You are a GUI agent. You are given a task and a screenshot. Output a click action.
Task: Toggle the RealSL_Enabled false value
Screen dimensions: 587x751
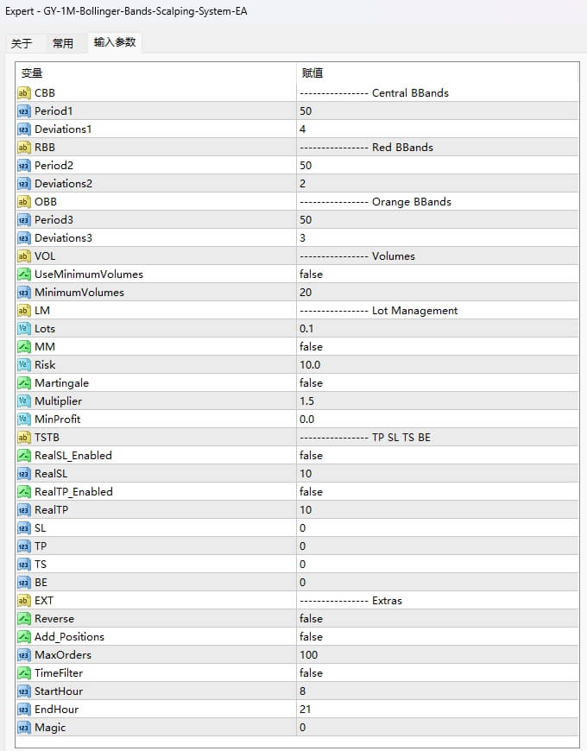(x=311, y=455)
